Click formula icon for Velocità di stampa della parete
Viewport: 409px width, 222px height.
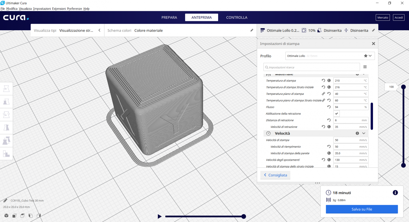pos(329,153)
